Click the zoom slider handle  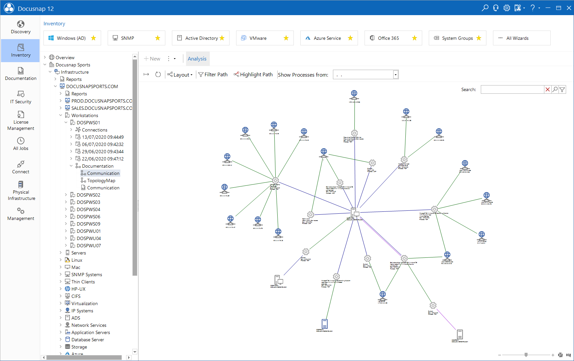526,355
